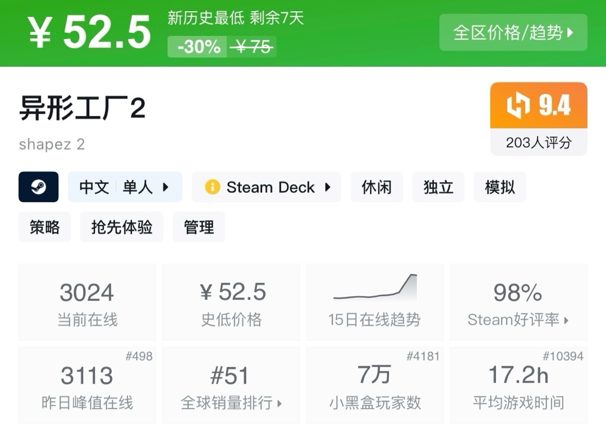Click the 史低价格 ¥52.5 card

(x=231, y=303)
